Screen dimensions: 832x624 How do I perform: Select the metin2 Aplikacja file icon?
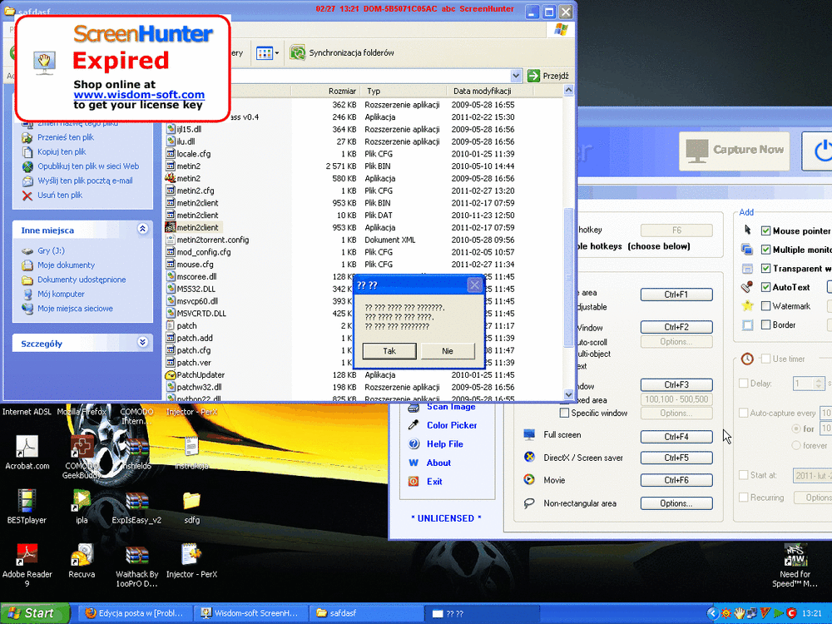171,178
